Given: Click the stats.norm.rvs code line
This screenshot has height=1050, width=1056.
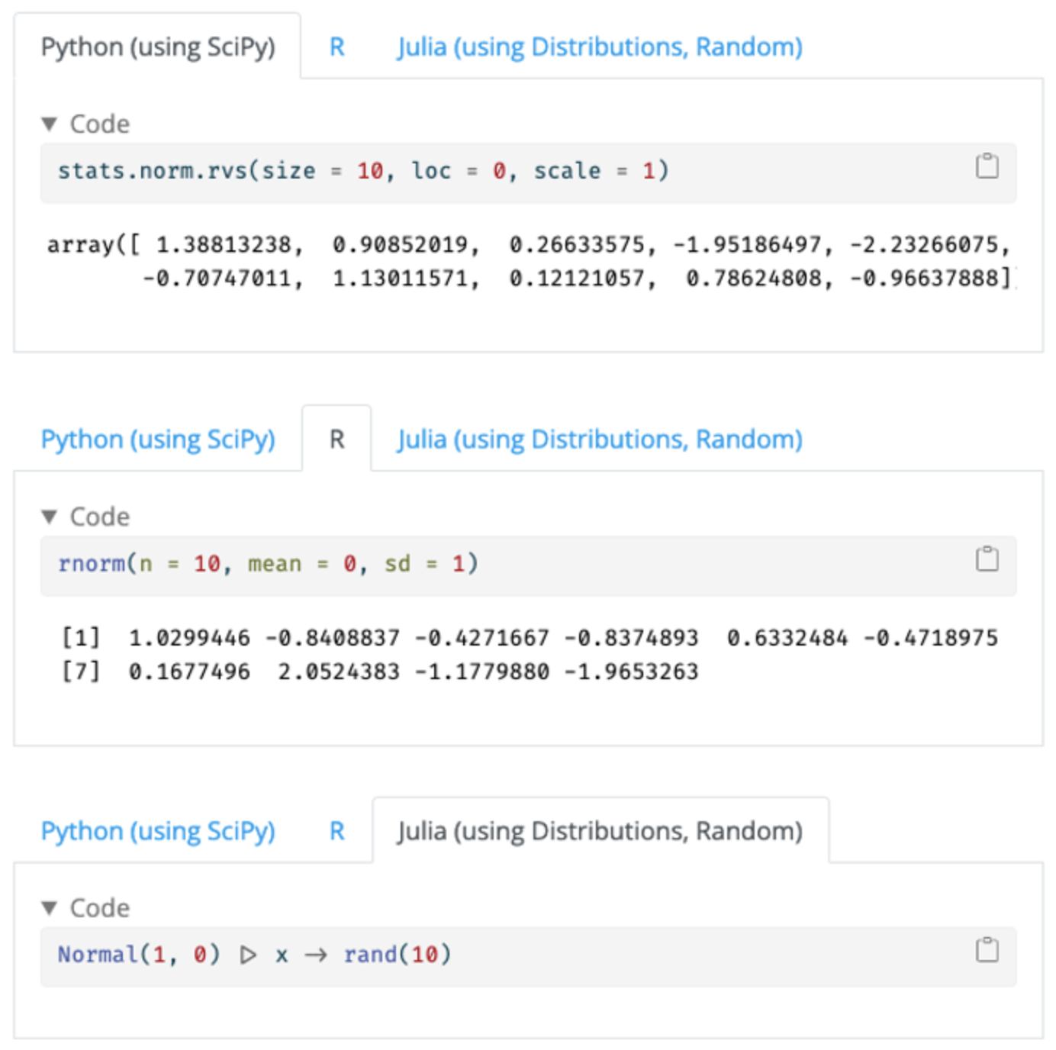Looking at the screenshot, I should pos(363,170).
